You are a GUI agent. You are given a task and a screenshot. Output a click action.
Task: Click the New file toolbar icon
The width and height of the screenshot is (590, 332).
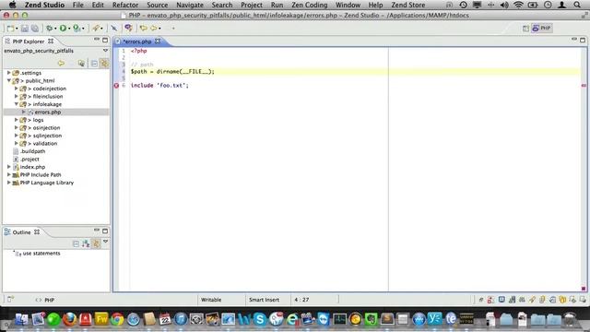pyautogui.click(x=10, y=29)
